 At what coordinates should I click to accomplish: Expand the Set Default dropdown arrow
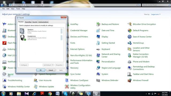point(53,65)
